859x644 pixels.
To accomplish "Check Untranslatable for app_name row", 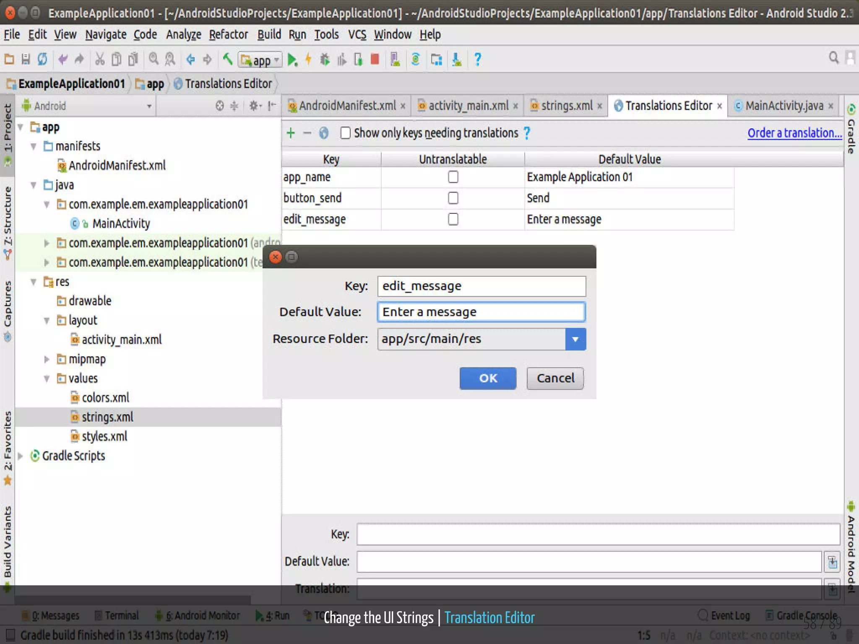I will coord(453,177).
